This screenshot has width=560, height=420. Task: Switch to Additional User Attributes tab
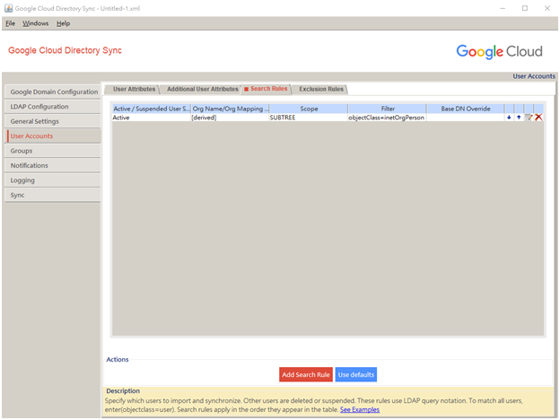[202, 89]
